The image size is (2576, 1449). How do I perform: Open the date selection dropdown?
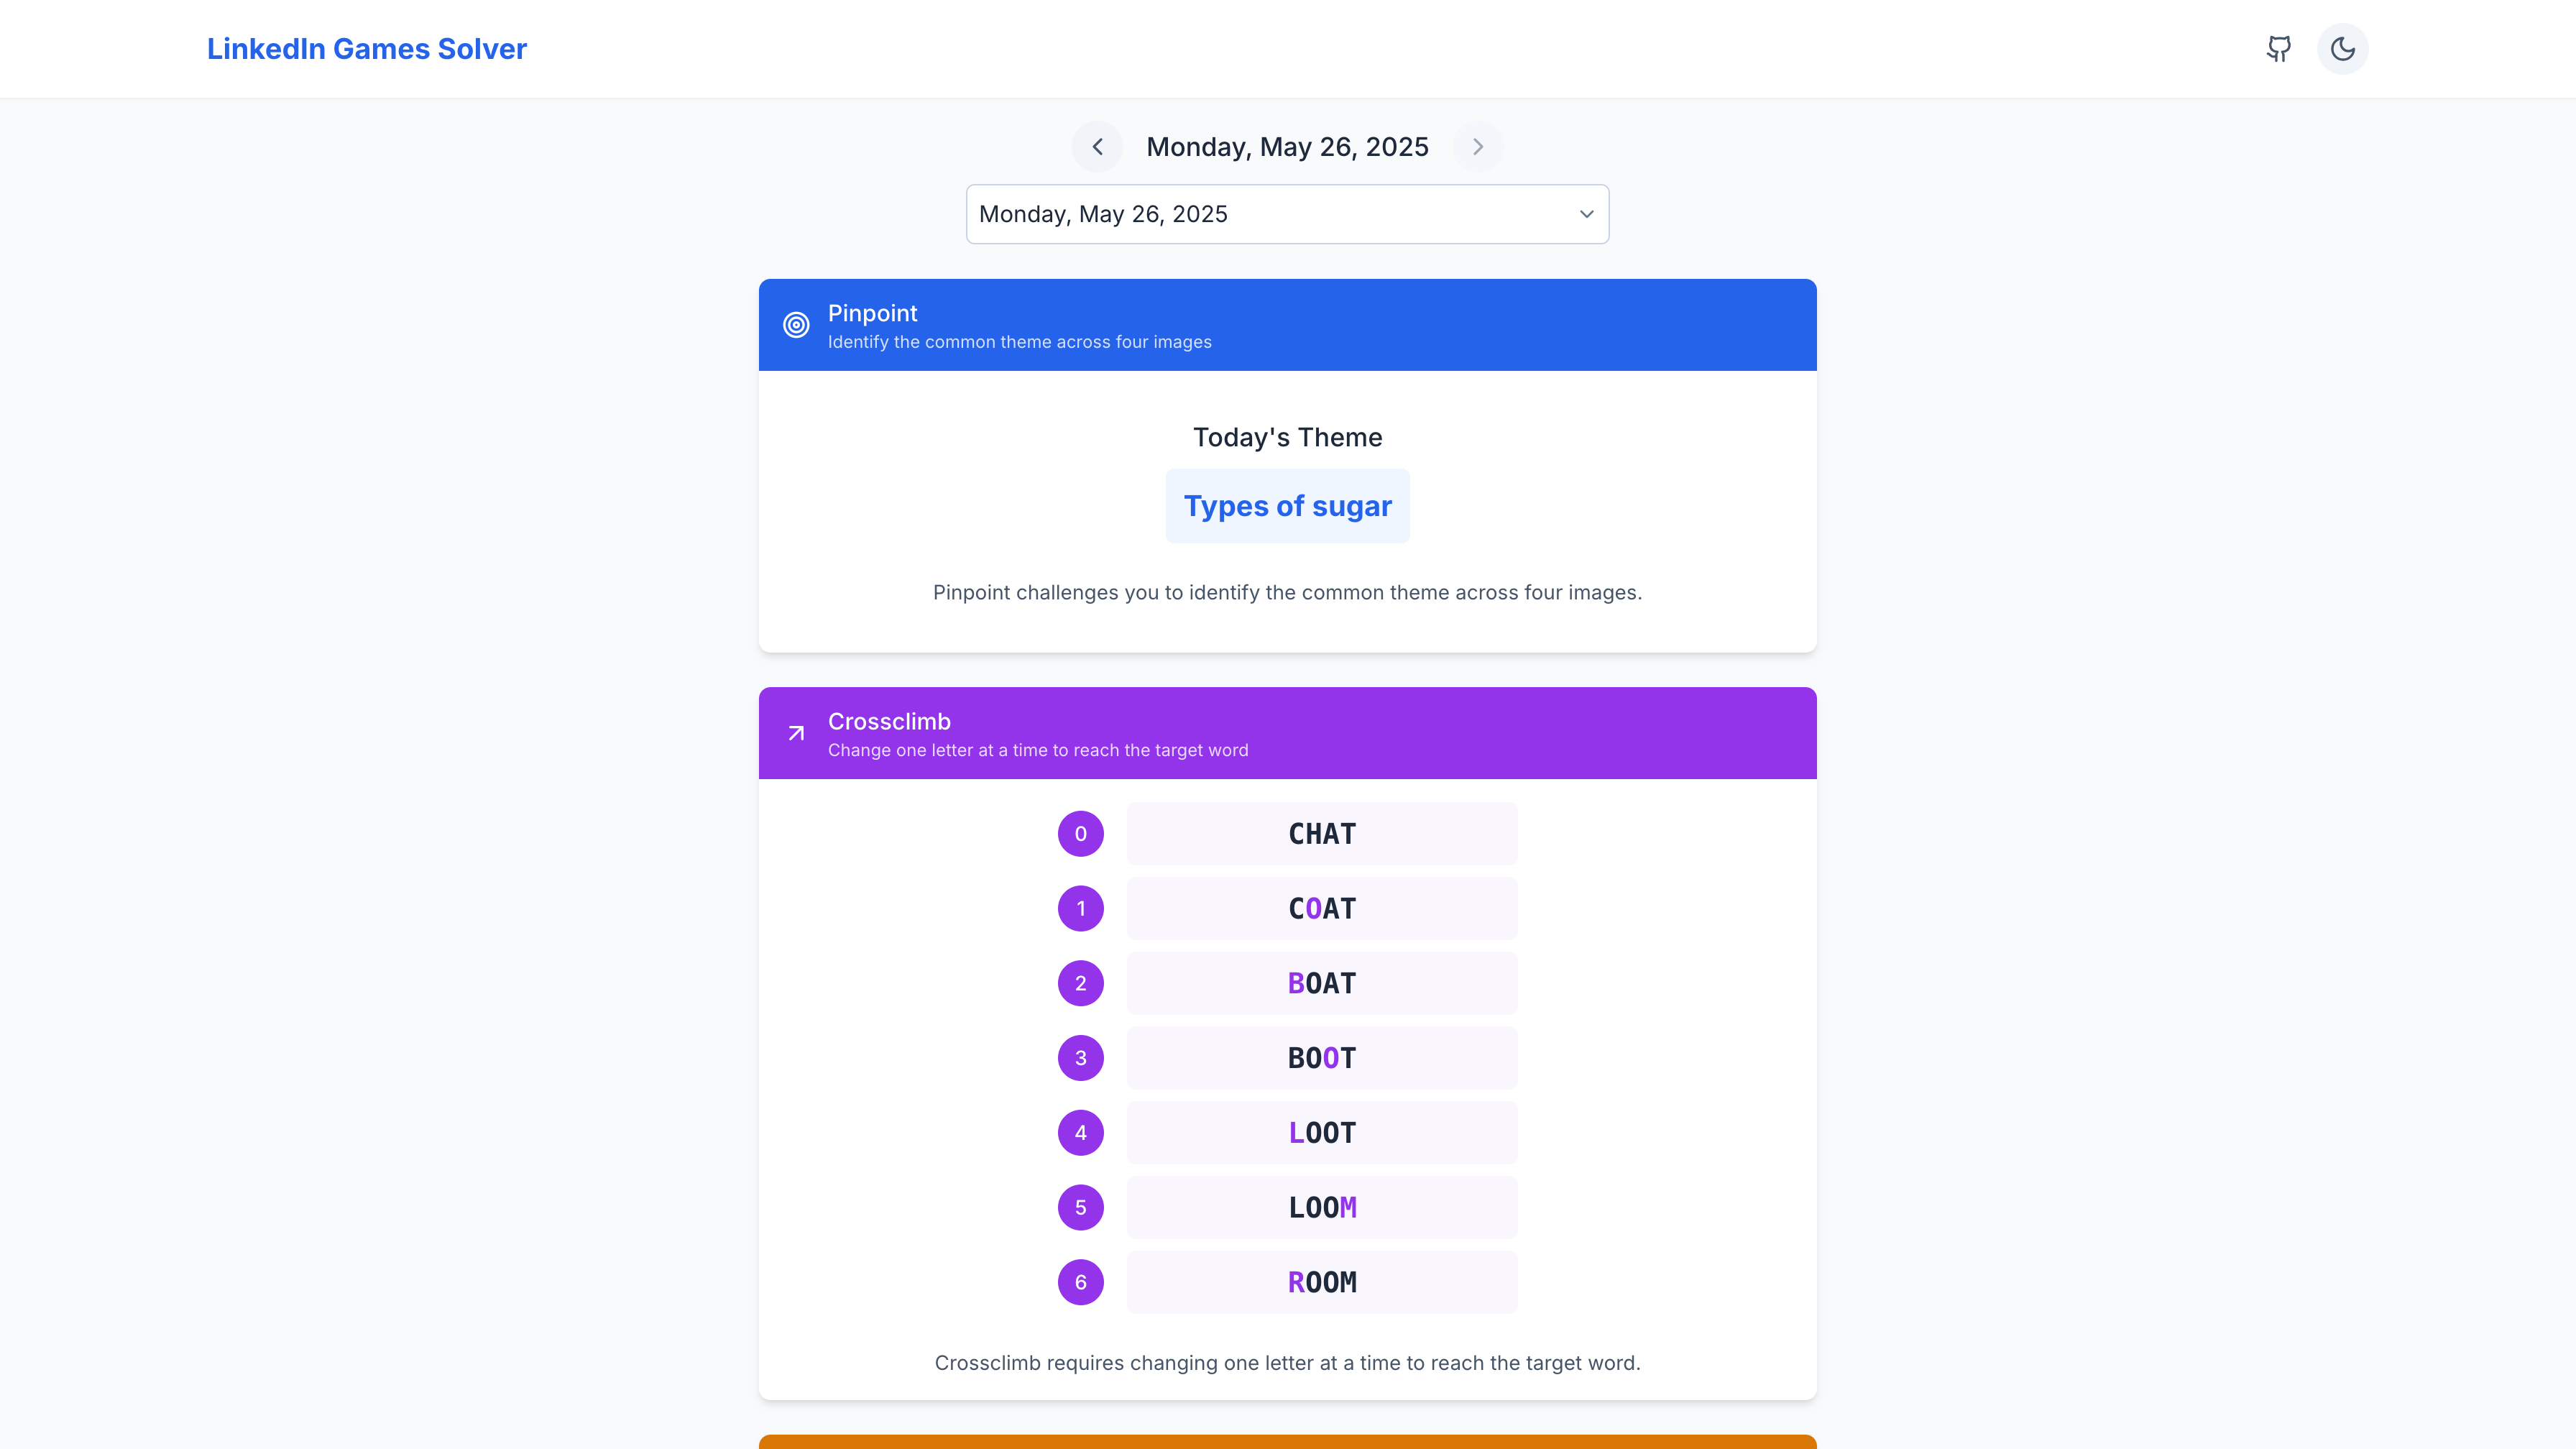pyautogui.click(x=1287, y=214)
